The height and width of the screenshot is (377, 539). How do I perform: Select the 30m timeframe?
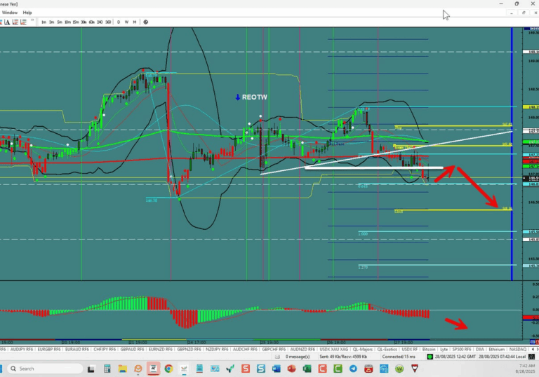point(84,22)
